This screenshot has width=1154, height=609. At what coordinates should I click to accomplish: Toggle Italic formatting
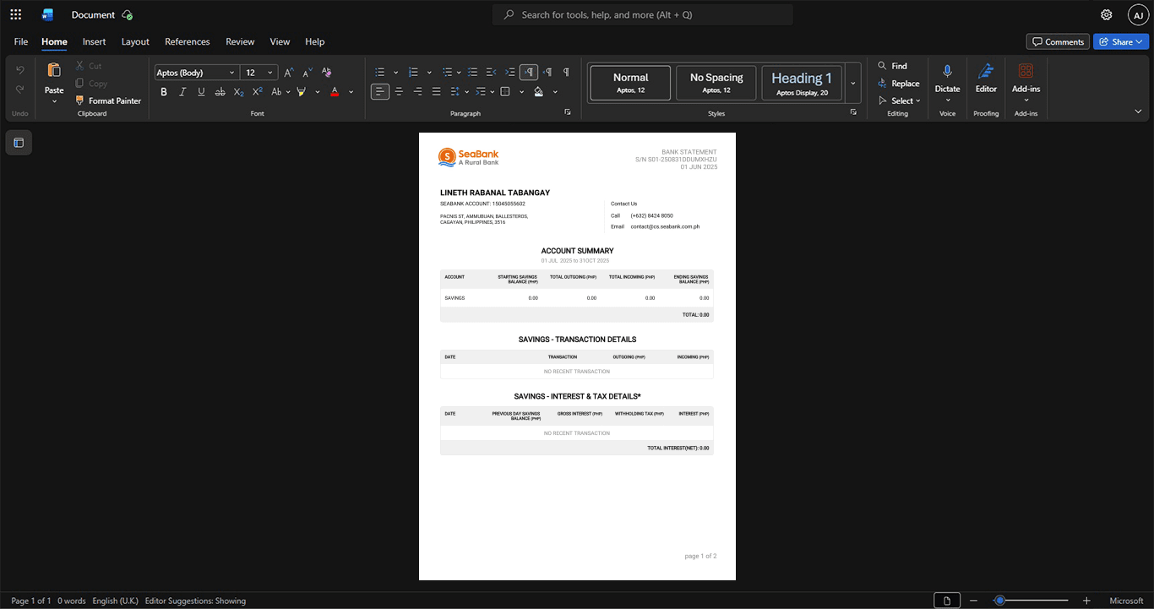[x=182, y=91]
